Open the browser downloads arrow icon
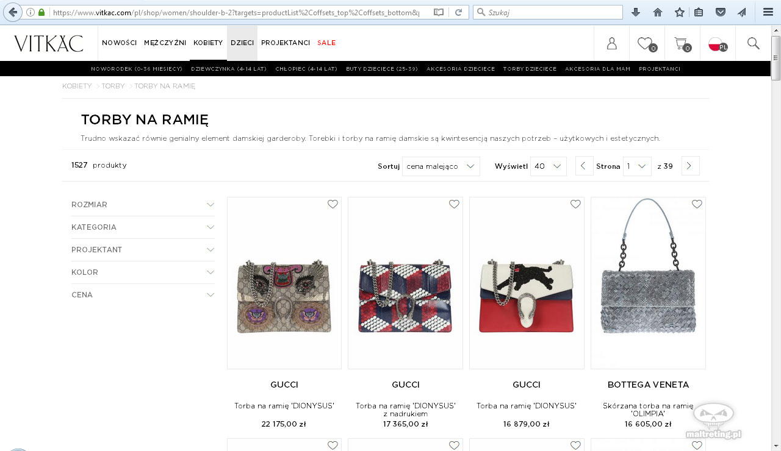Viewport: 781px width, 451px height. (x=636, y=12)
